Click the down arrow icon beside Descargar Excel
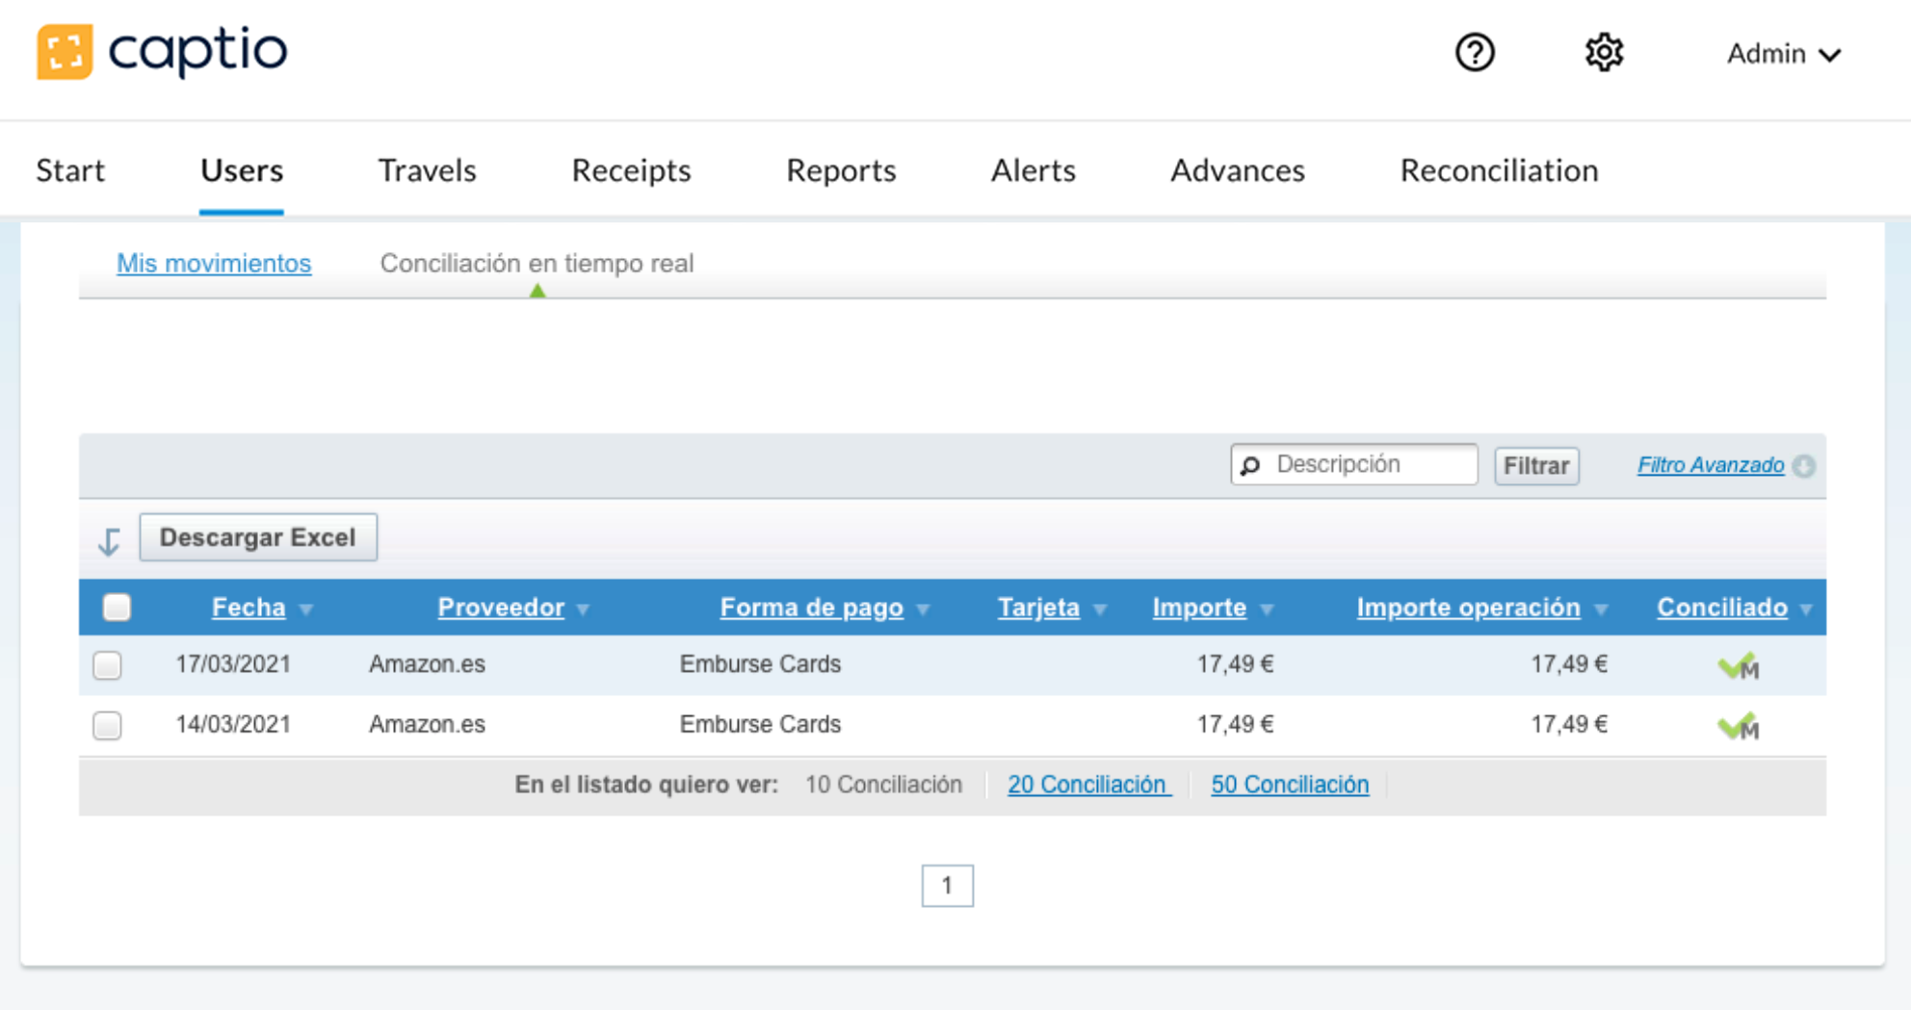Viewport: 1911px width, 1010px height. click(x=109, y=541)
